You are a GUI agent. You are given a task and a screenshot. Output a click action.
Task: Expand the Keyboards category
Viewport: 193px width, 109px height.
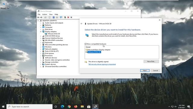[41, 42]
